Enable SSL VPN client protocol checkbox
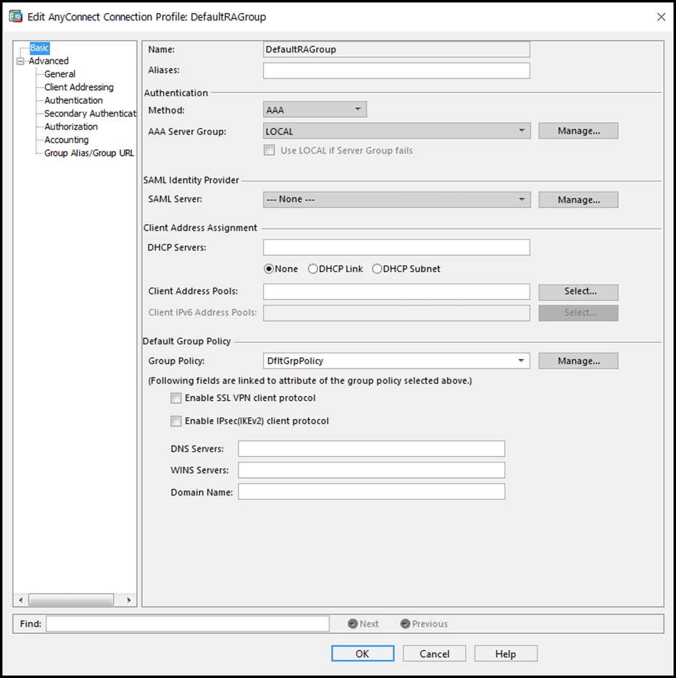The width and height of the screenshot is (676, 678). coord(176,398)
